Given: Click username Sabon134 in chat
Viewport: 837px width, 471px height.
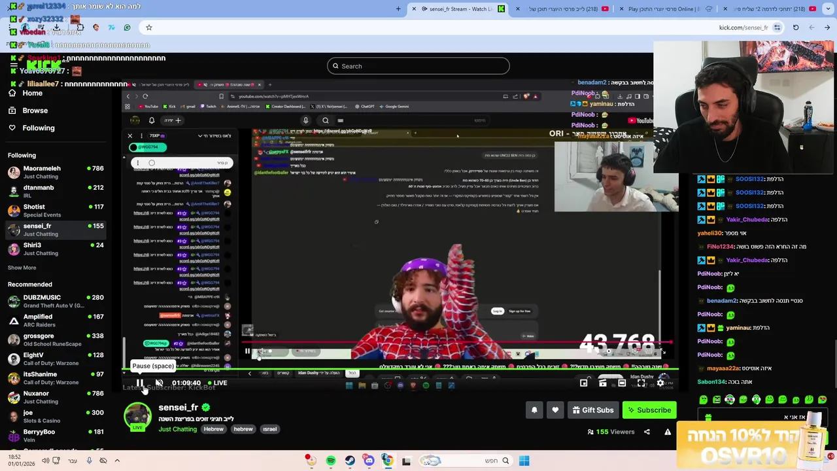Looking at the screenshot, I should point(712,382).
